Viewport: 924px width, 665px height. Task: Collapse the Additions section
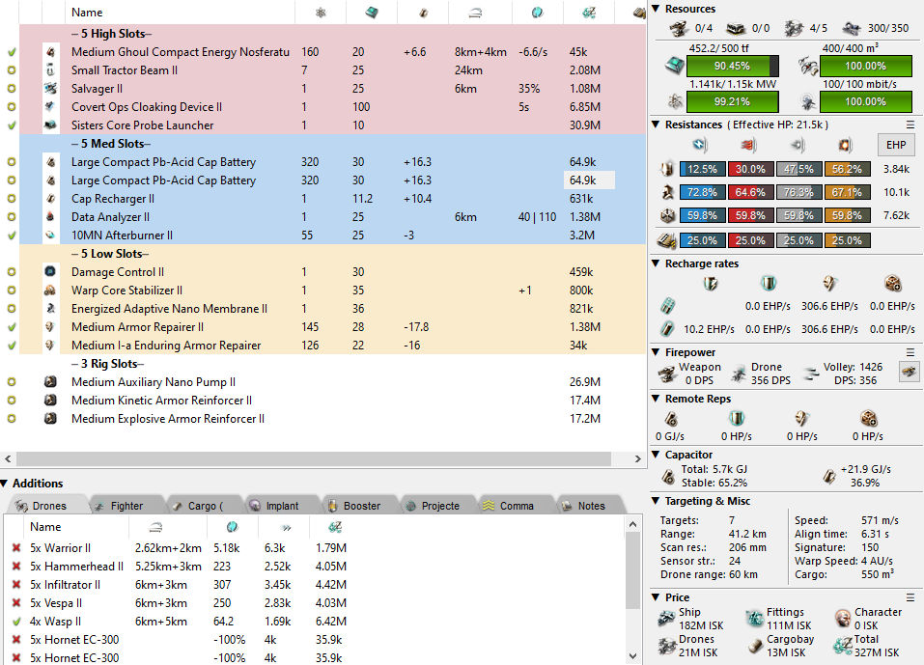click(x=6, y=484)
